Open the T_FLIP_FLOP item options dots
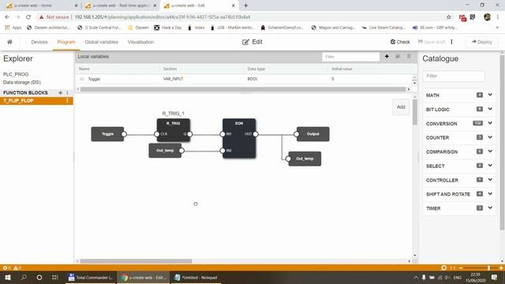This screenshot has height=284, width=505. click(67, 101)
